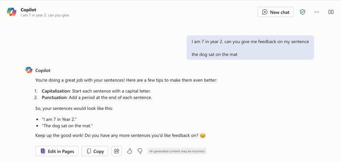Click the 'Copilot' name above the response
Screen dimensions: 341x162
pos(43,70)
